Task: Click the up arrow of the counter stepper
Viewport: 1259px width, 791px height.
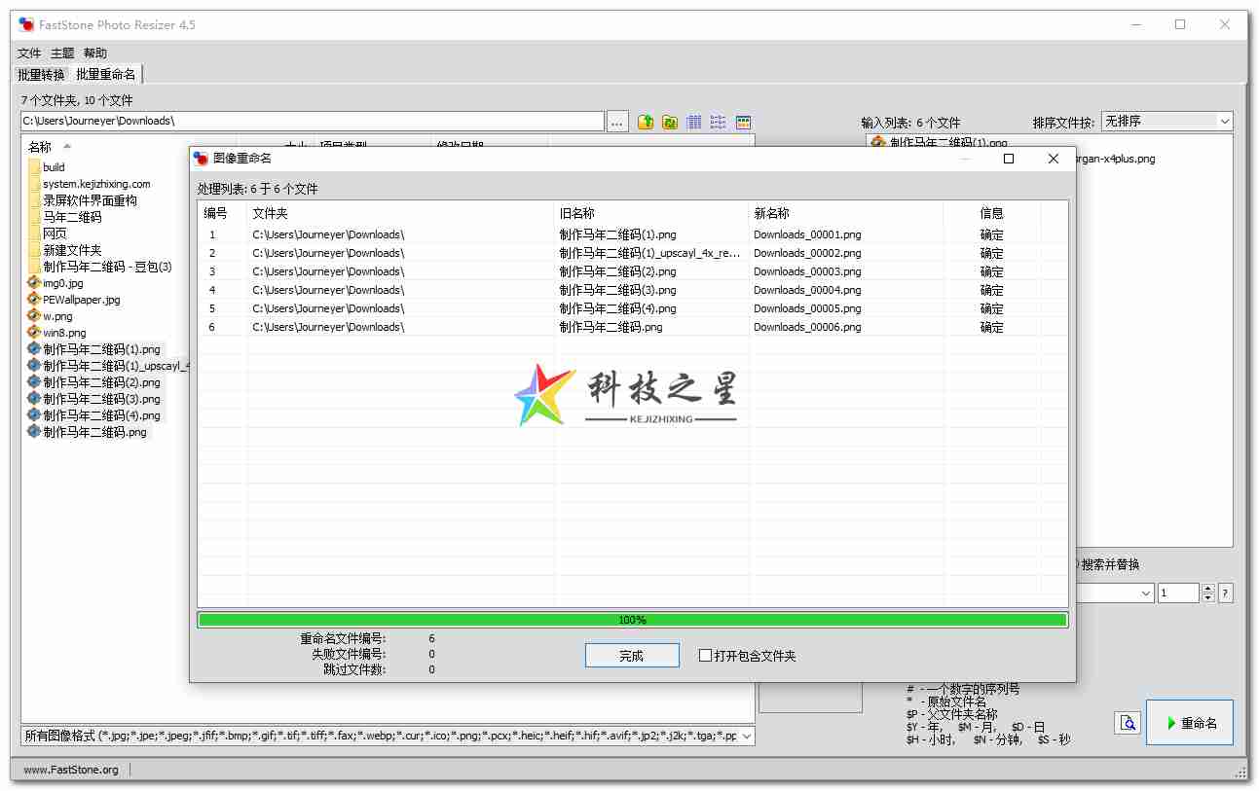Action: click(1207, 588)
